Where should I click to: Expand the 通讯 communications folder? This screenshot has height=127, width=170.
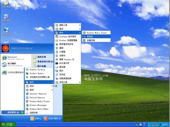pos(68,29)
